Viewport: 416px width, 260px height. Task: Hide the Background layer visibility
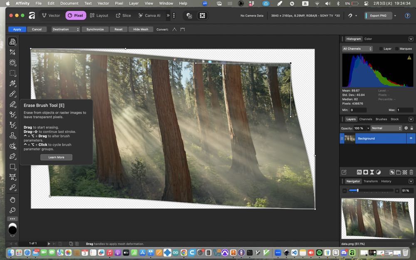pos(411,139)
